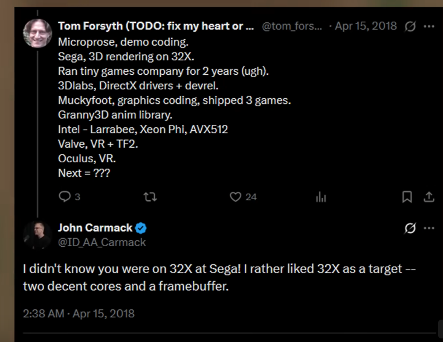Click the Apr 15, 2018 date on Tom's tweet

tap(366, 26)
